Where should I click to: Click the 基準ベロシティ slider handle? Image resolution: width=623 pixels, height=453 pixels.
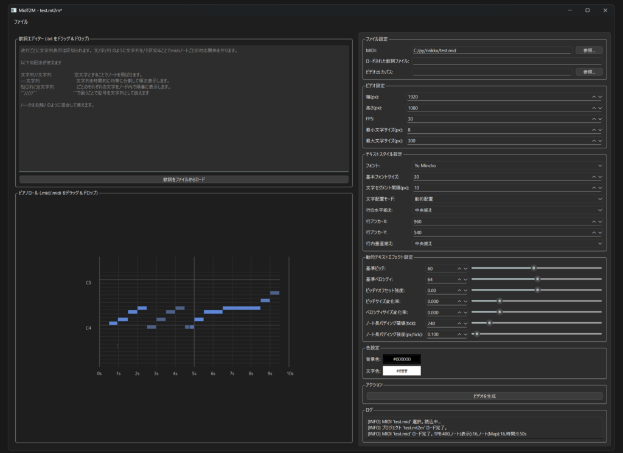click(537, 279)
